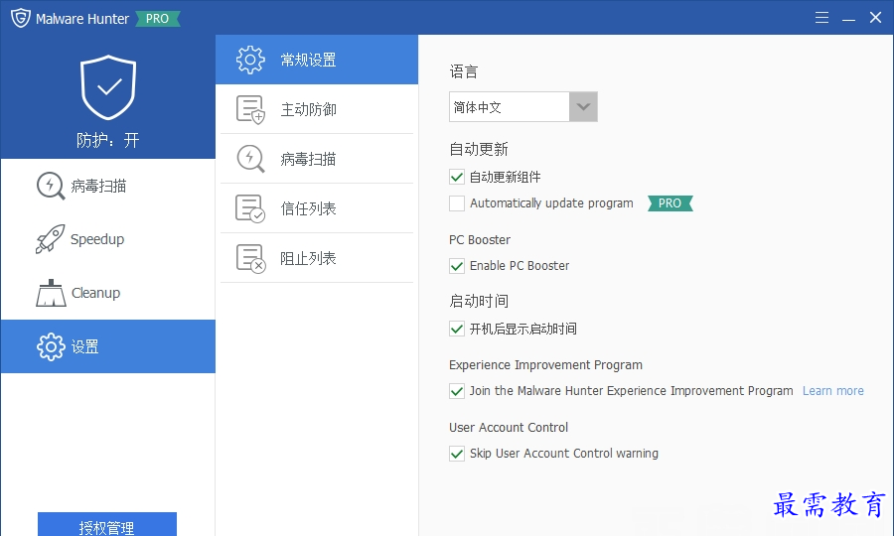Screen dimensions: 894x536
Task: Click the 主动防御 document shield icon
Action: tap(250, 109)
